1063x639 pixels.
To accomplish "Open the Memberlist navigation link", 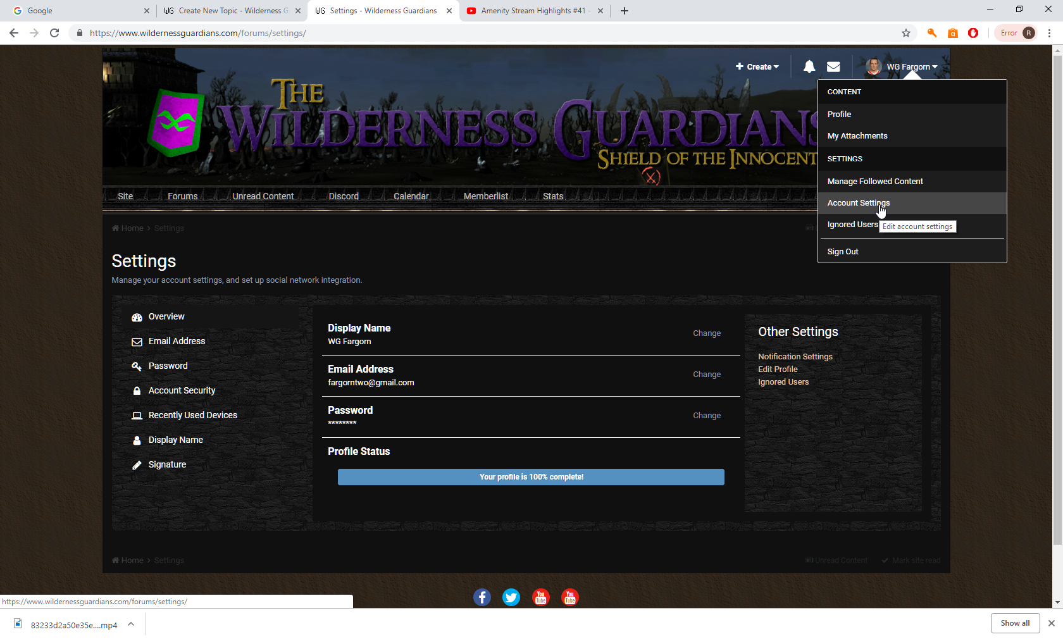I will [x=486, y=196].
